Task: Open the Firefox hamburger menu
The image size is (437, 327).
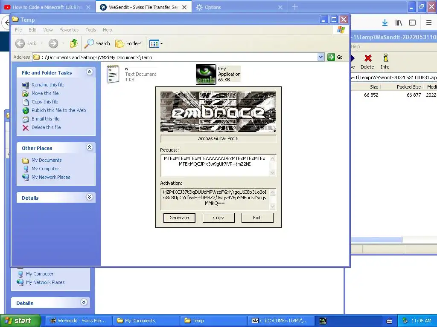Action: point(429,23)
